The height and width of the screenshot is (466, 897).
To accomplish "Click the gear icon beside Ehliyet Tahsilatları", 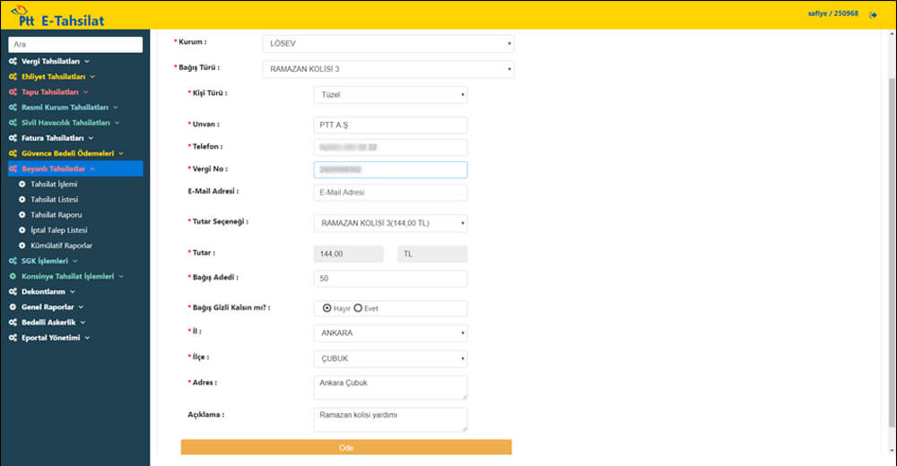I will click(x=13, y=76).
